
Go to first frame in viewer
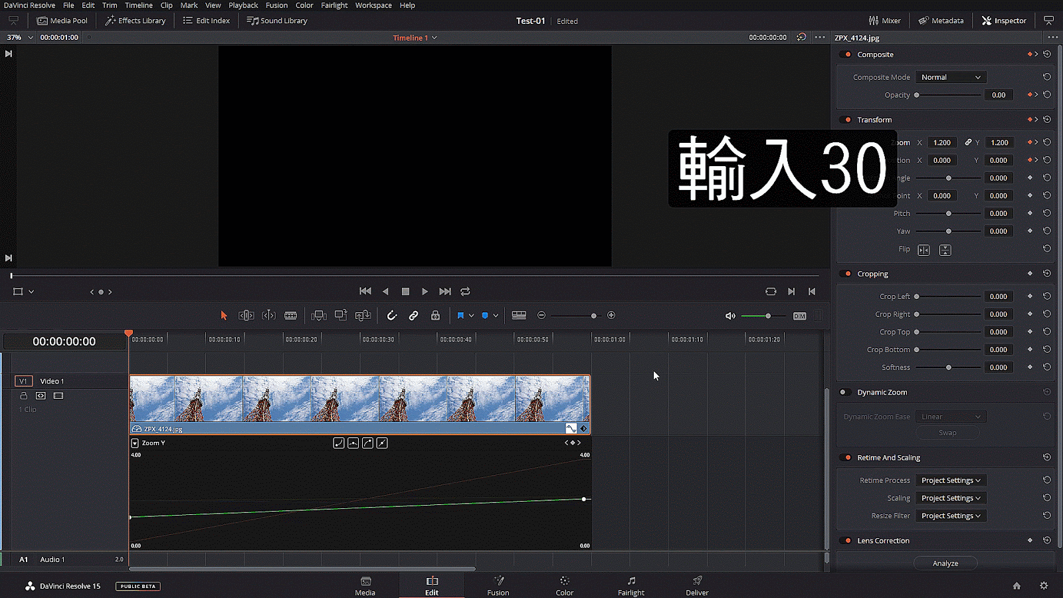click(x=365, y=291)
